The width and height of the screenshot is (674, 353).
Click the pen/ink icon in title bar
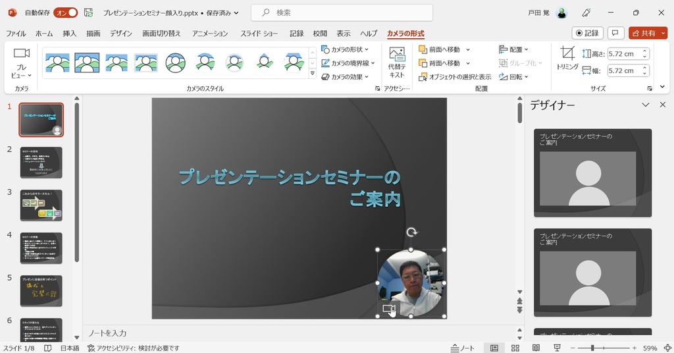[586, 13]
